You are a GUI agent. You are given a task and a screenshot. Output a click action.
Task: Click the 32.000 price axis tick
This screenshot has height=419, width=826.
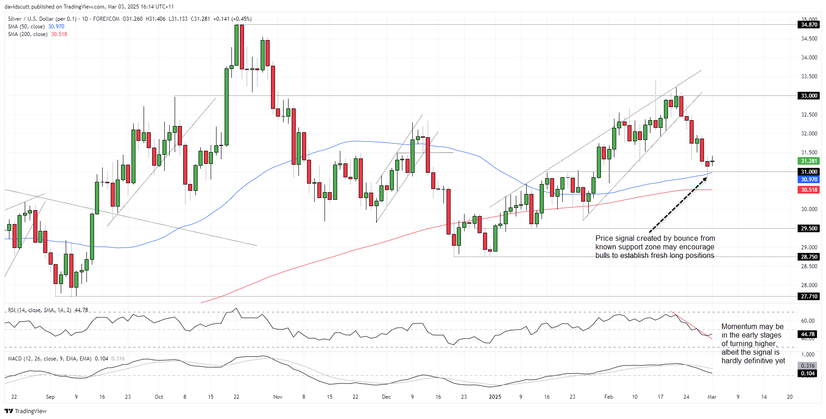point(809,134)
